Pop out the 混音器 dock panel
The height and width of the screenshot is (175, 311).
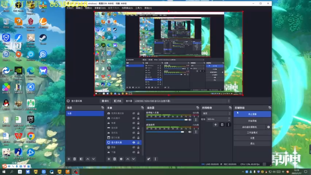197,108
